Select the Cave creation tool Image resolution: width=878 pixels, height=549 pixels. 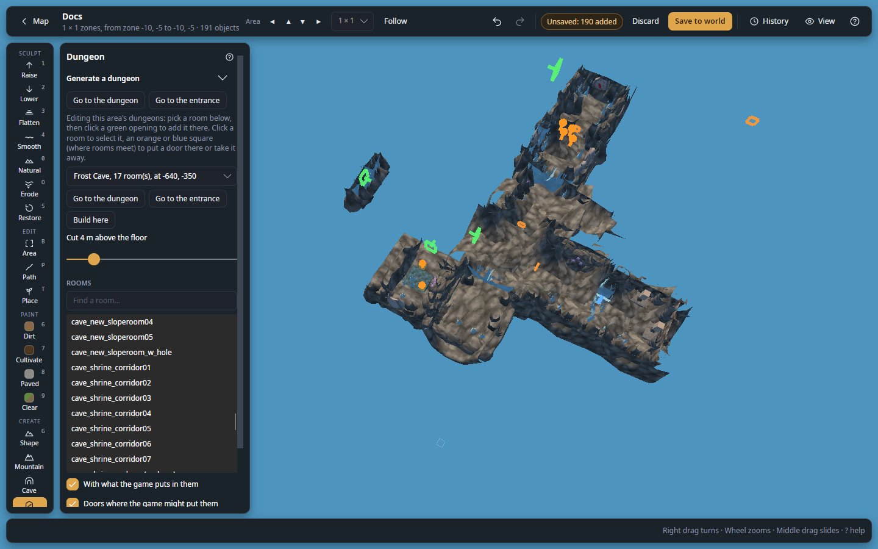point(29,485)
